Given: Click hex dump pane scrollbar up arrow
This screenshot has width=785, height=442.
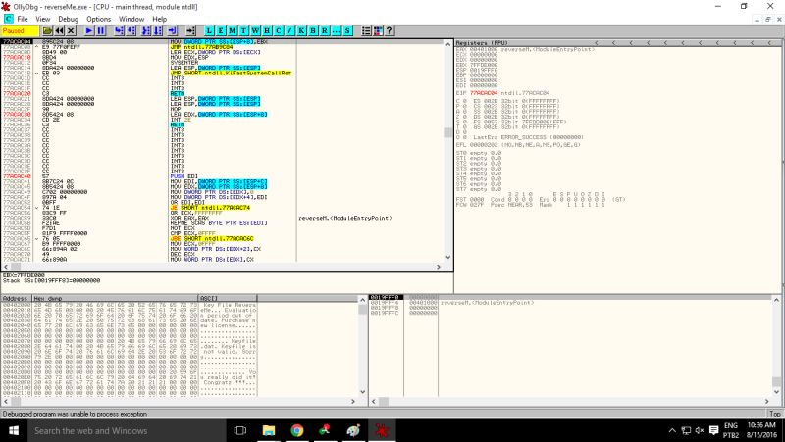Looking at the screenshot, I should click(363, 299).
